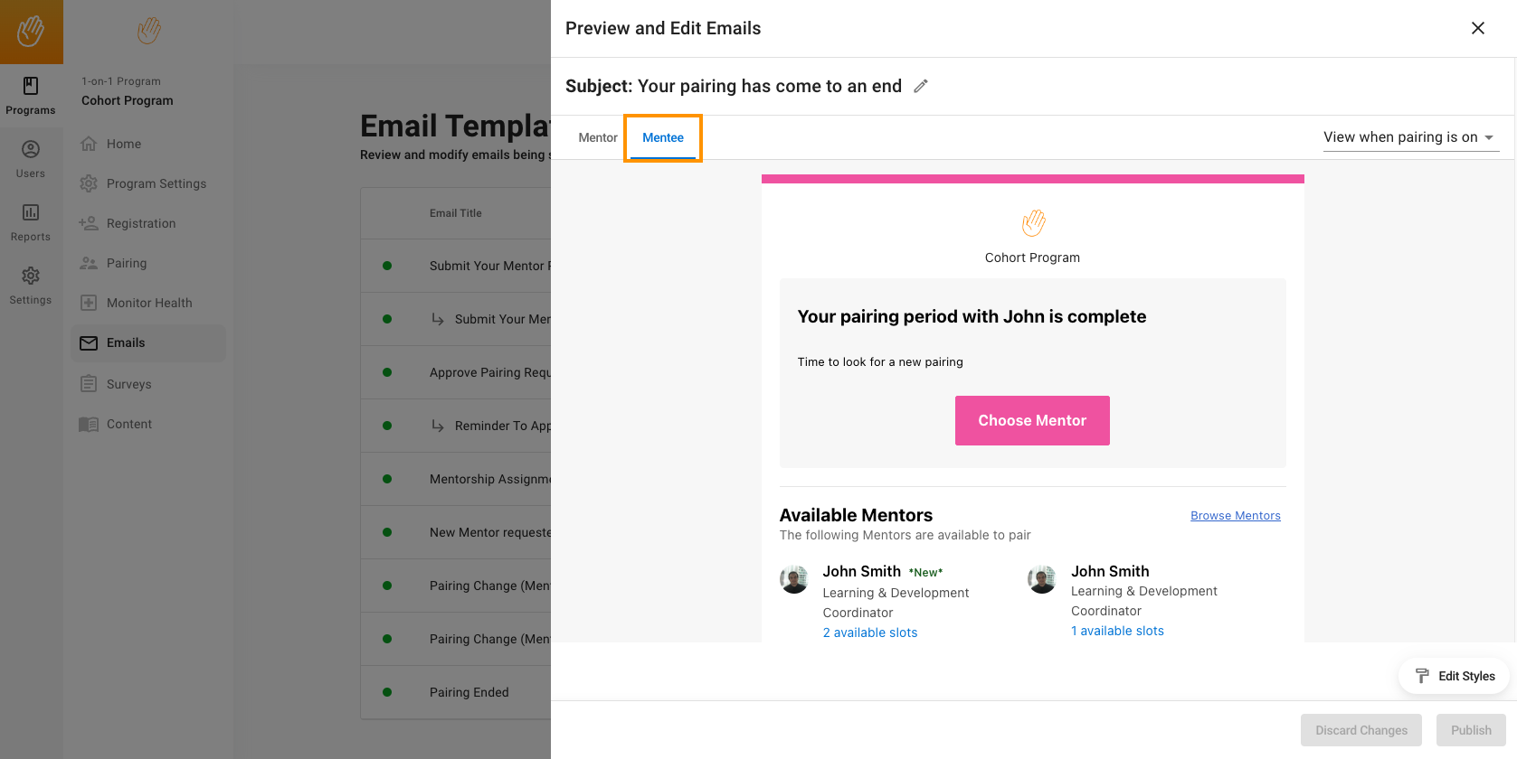Open Surveys in the program menu
The width and height of the screenshot is (1517, 759).
(x=128, y=384)
